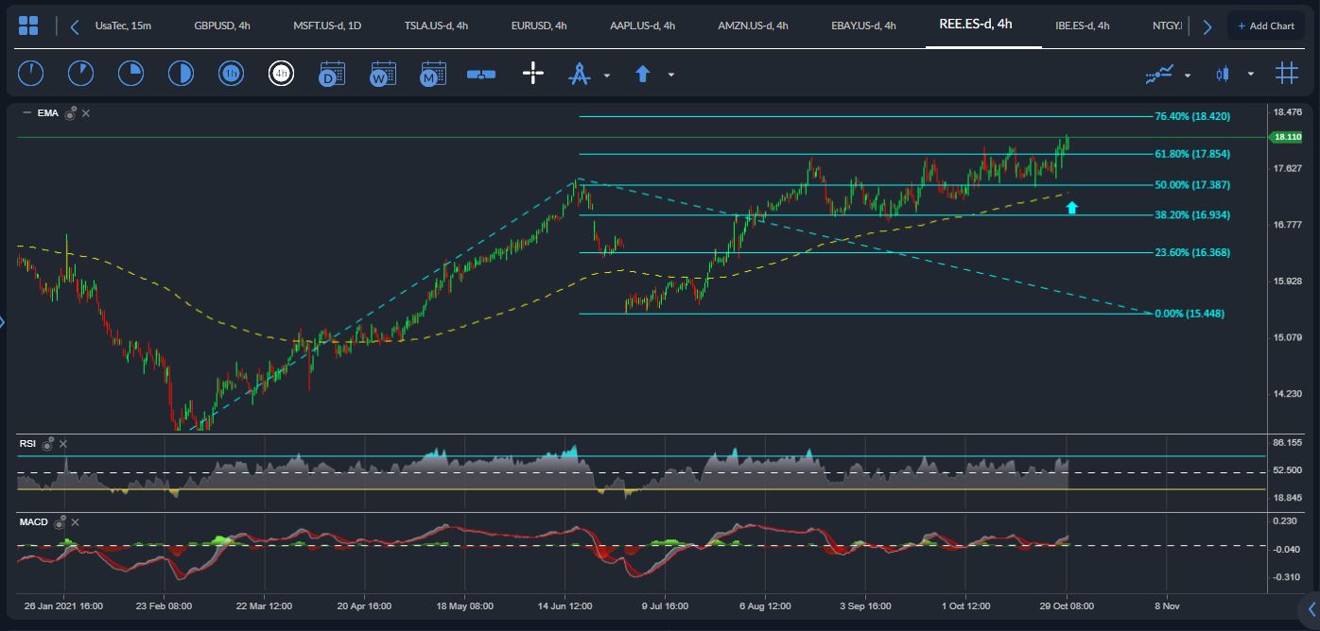Select the candlestick chart type icon

click(1224, 73)
